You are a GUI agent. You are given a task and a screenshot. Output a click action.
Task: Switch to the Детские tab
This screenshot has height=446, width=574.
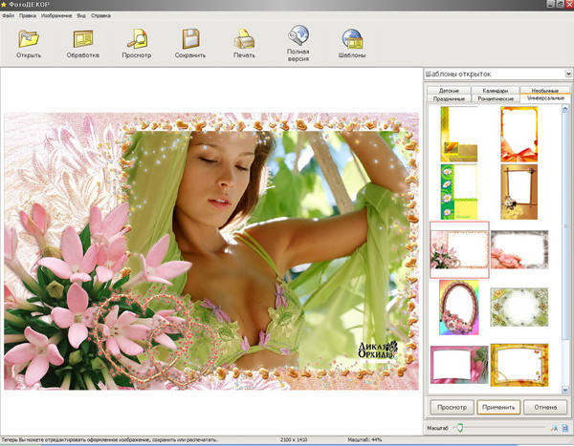(x=447, y=91)
